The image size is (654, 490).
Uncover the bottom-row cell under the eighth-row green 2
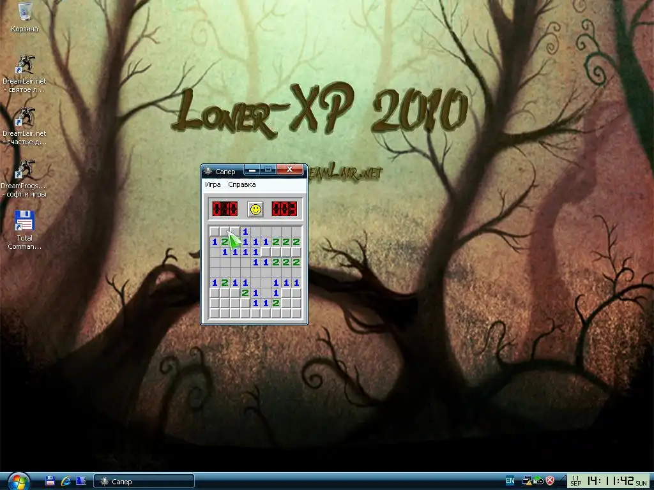(276, 313)
